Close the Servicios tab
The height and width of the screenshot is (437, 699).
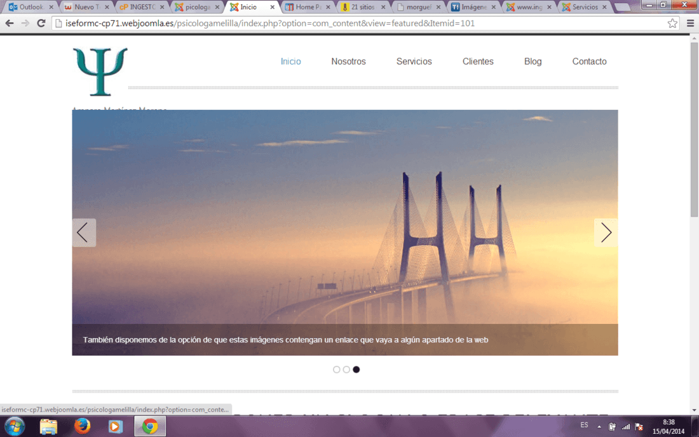point(604,7)
